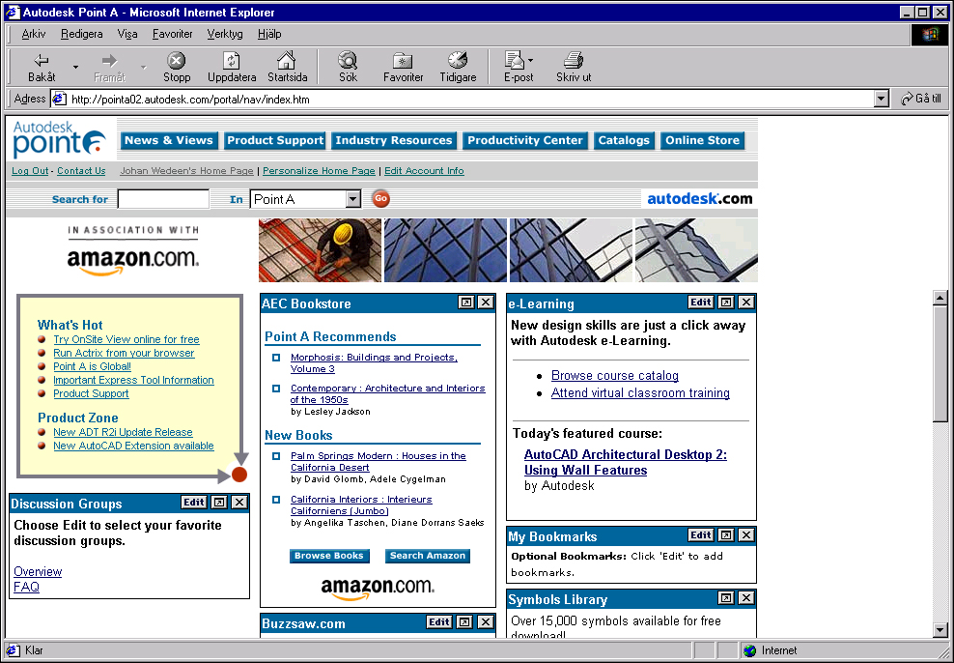Open the Hjälp menu
The width and height of the screenshot is (954, 663).
pos(269,34)
